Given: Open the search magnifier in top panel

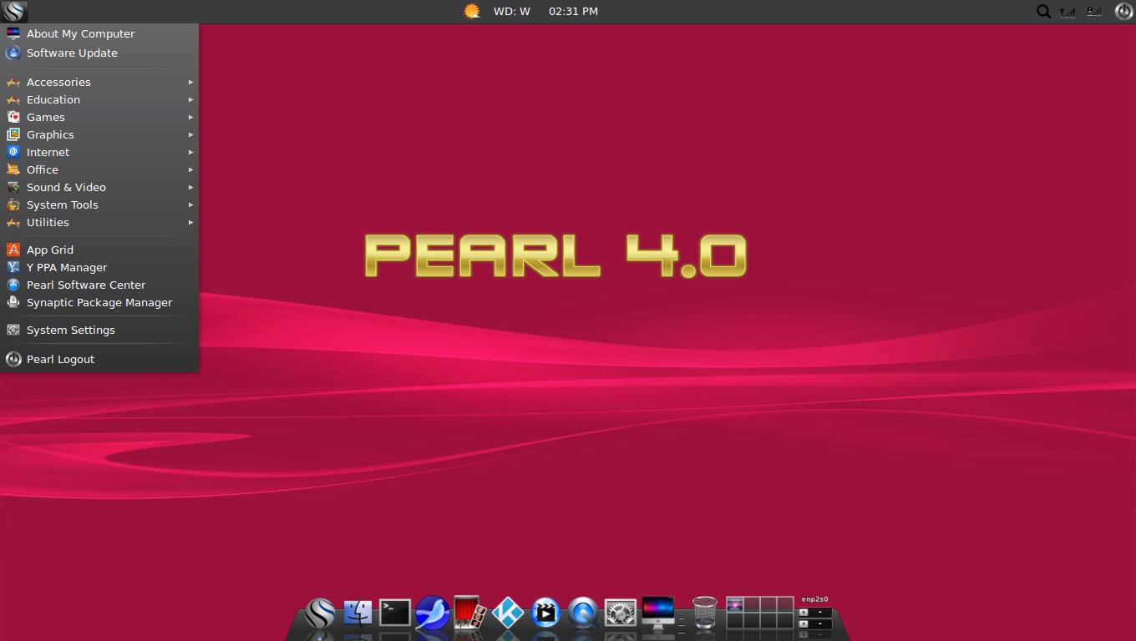Looking at the screenshot, I should (x=1043, y=12).
